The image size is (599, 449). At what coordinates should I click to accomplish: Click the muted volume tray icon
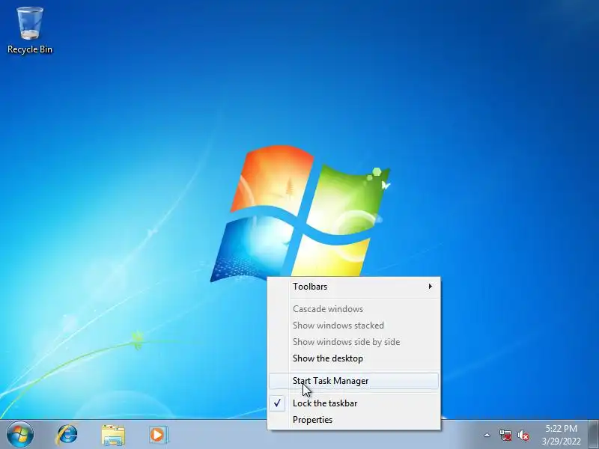click(523, 435)
